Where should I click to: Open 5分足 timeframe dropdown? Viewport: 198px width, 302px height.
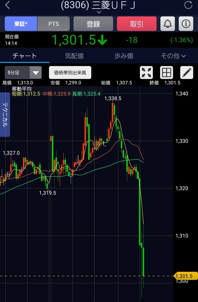click(23, 73)
